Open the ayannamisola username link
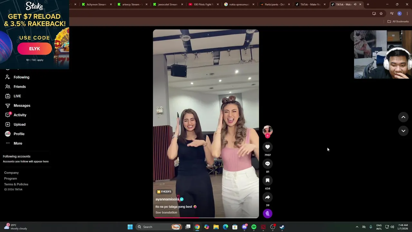Viewport: 412px width, 232px height. [167, 199]
